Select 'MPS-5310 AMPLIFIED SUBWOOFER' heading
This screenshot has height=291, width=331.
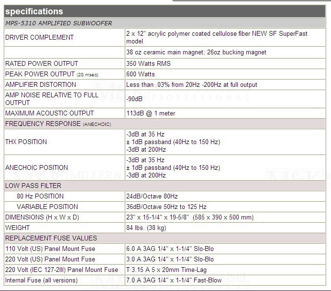[58, 23]
